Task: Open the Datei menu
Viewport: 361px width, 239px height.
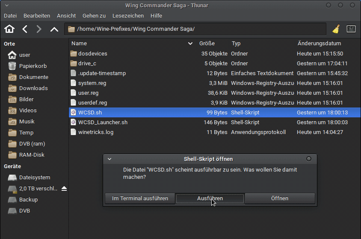Action: [x=10, y=16]
